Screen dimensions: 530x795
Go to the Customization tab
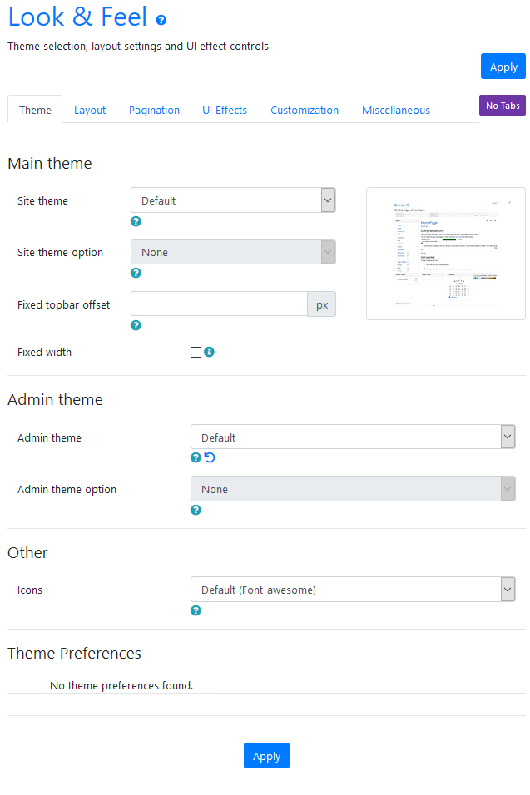pos(305,110)
